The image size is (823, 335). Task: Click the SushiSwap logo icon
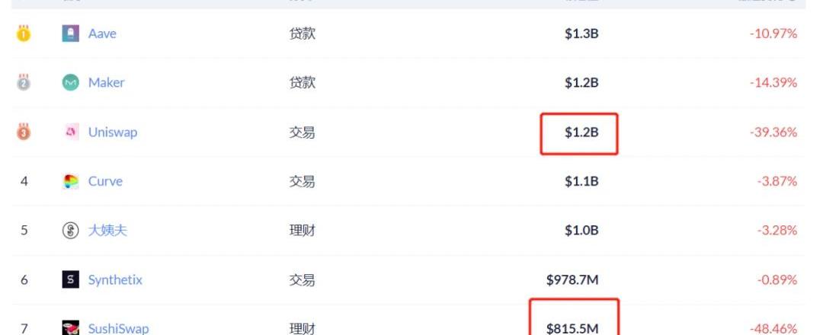[71, 328]
